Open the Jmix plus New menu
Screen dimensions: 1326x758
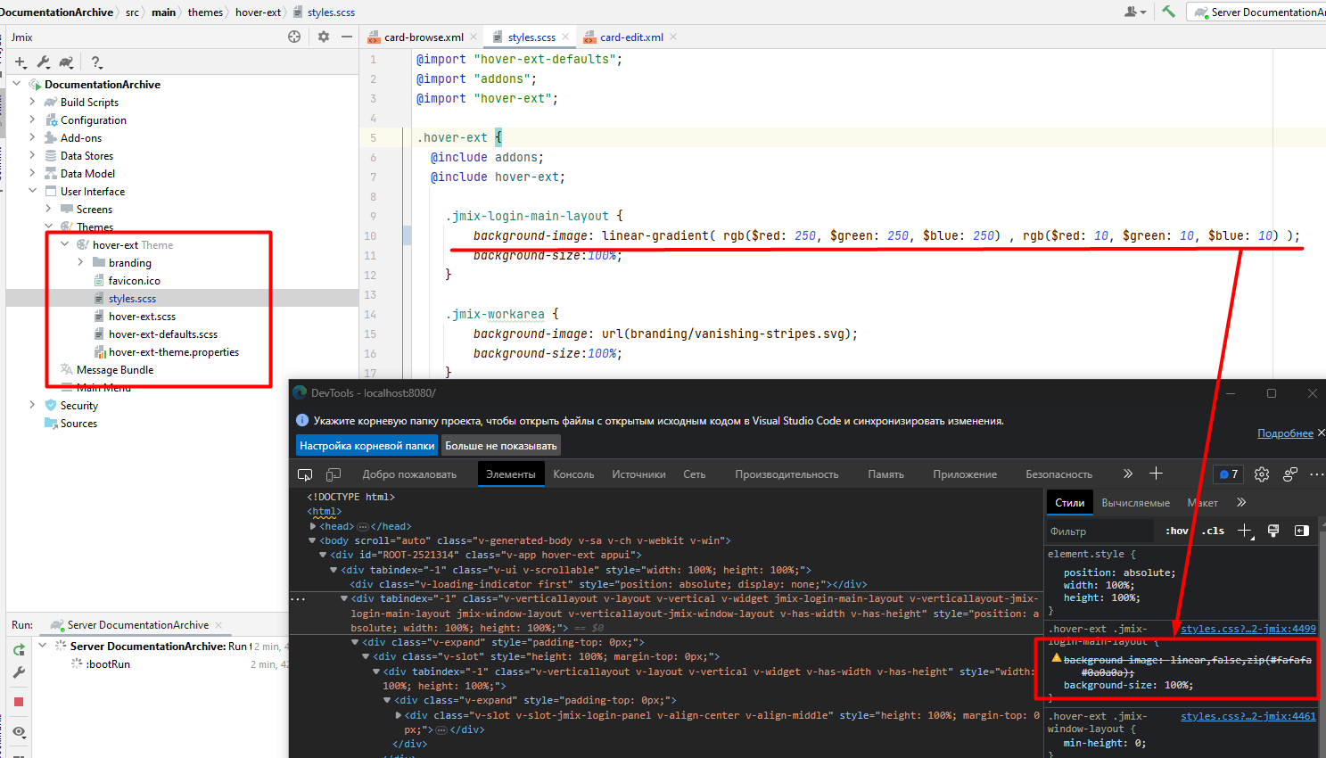(21, 62)
